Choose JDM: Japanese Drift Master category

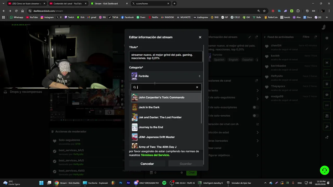[x=166, y=137]
